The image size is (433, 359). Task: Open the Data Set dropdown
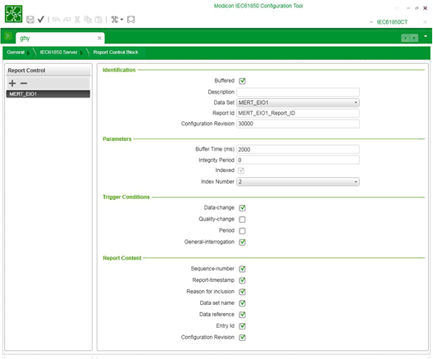tap(298, 102)
